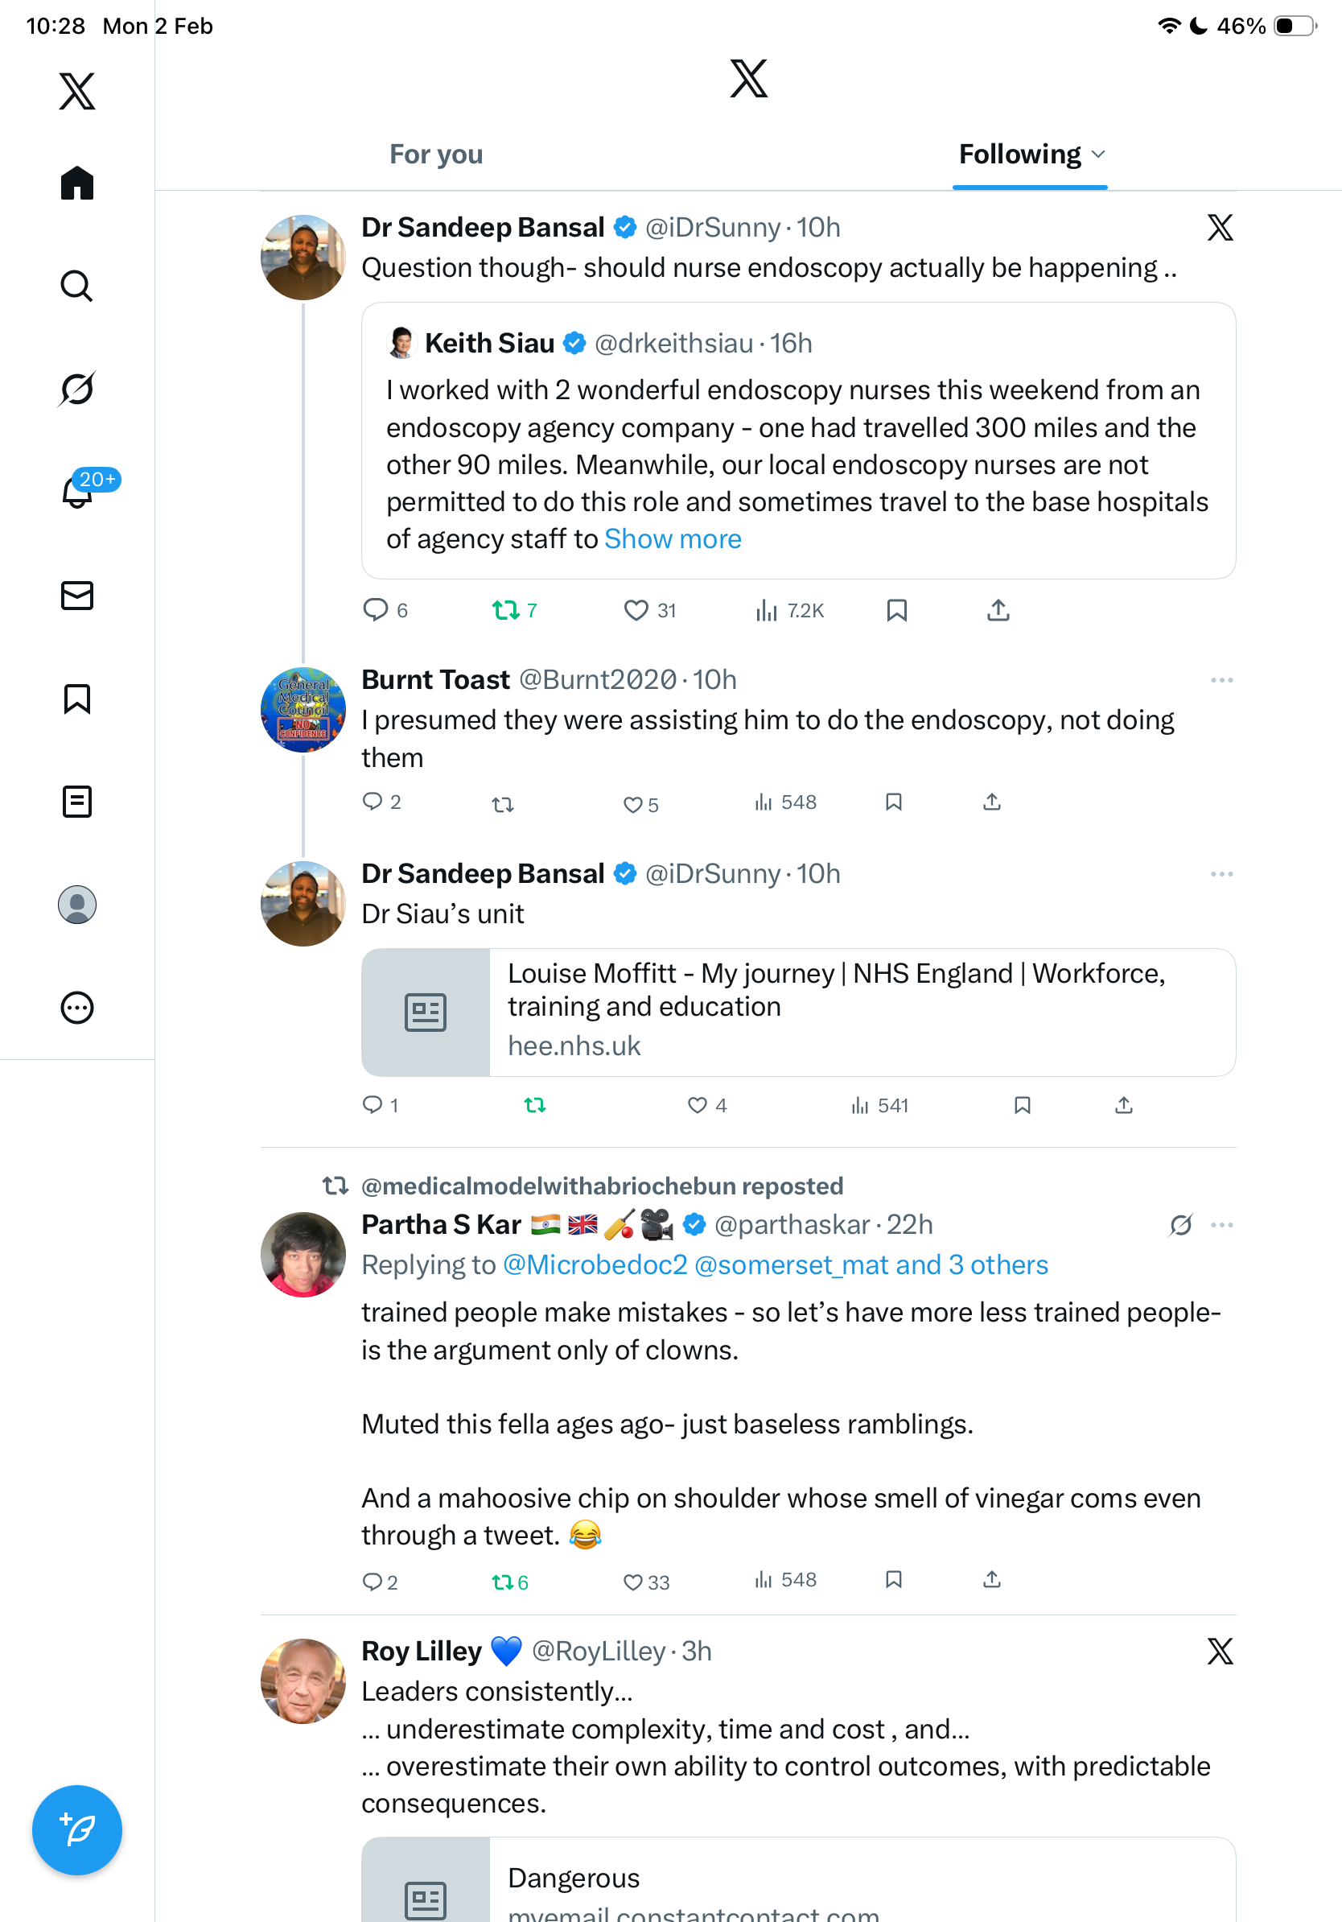Click Show more on Keith Siau's quote
1342x1922 pixels.
pyautogui.click(x=673, y=539)
